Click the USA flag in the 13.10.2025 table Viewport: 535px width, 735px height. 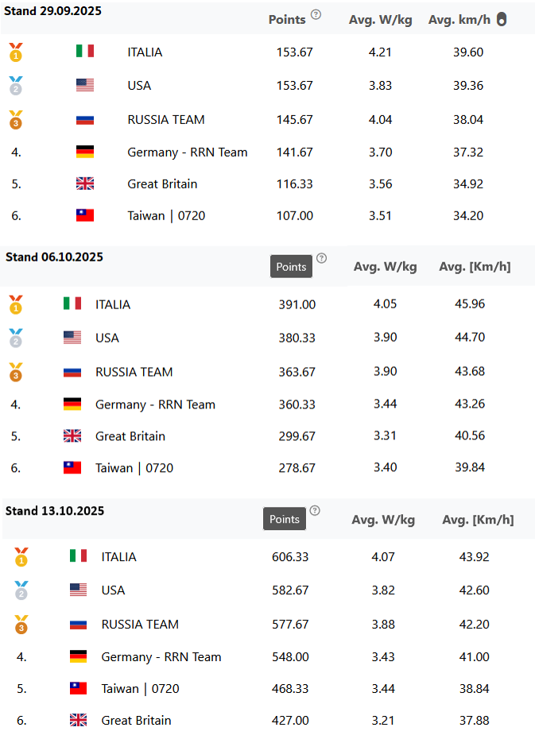pos(78,590)
